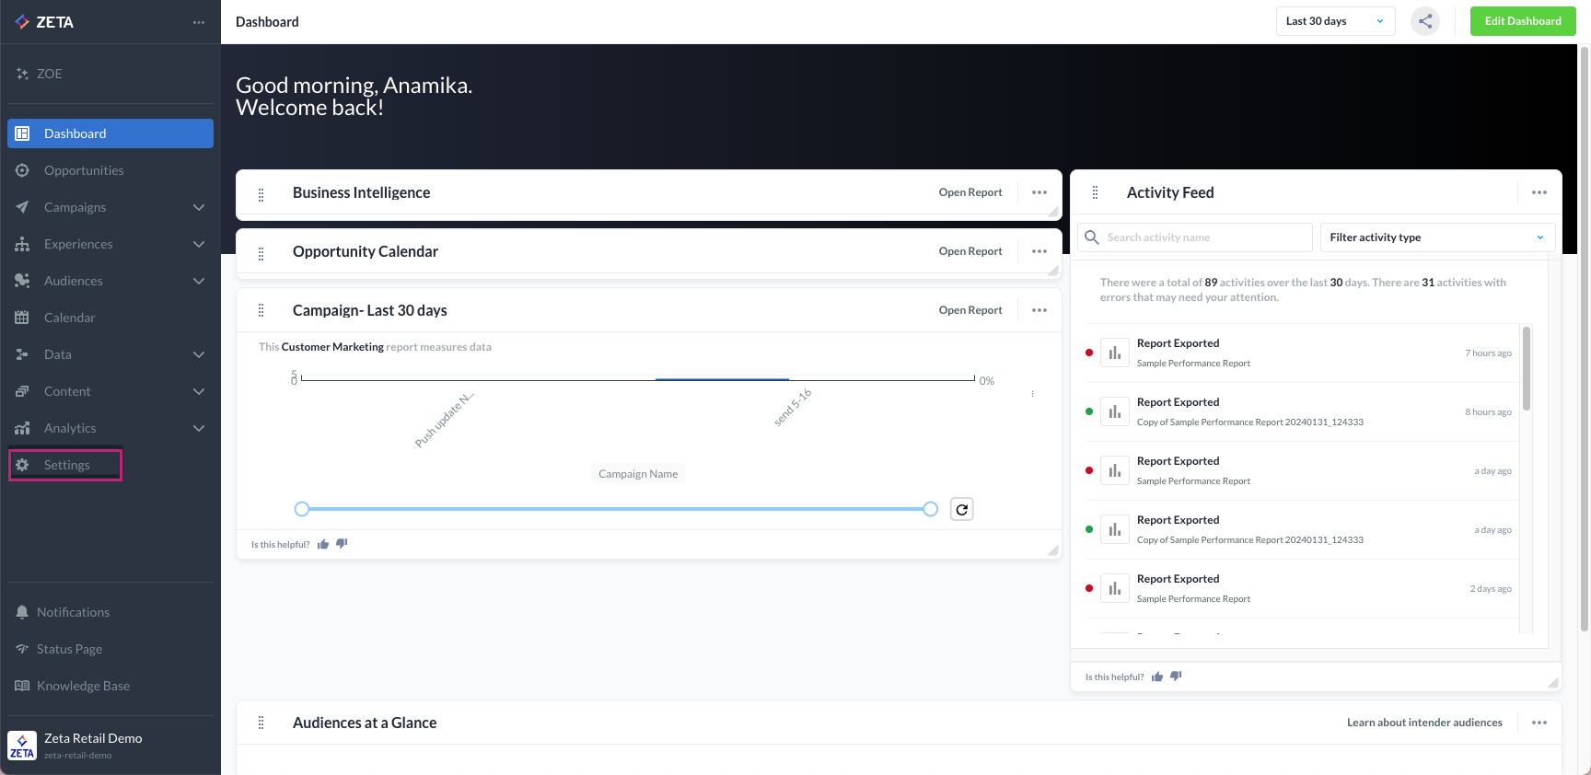The width and height of the screenshot is (1591, 775).
Task: Open Filter activity type dropdown
Action: tap(1436, 237)
